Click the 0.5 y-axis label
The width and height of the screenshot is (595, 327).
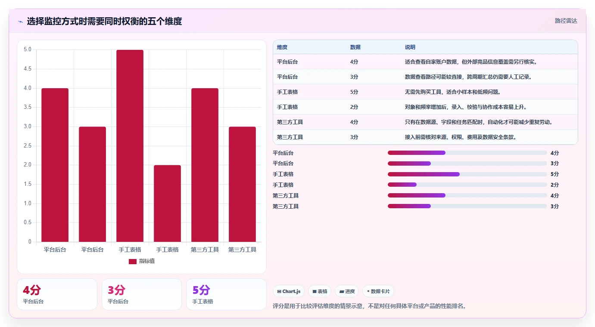[28, 222]
